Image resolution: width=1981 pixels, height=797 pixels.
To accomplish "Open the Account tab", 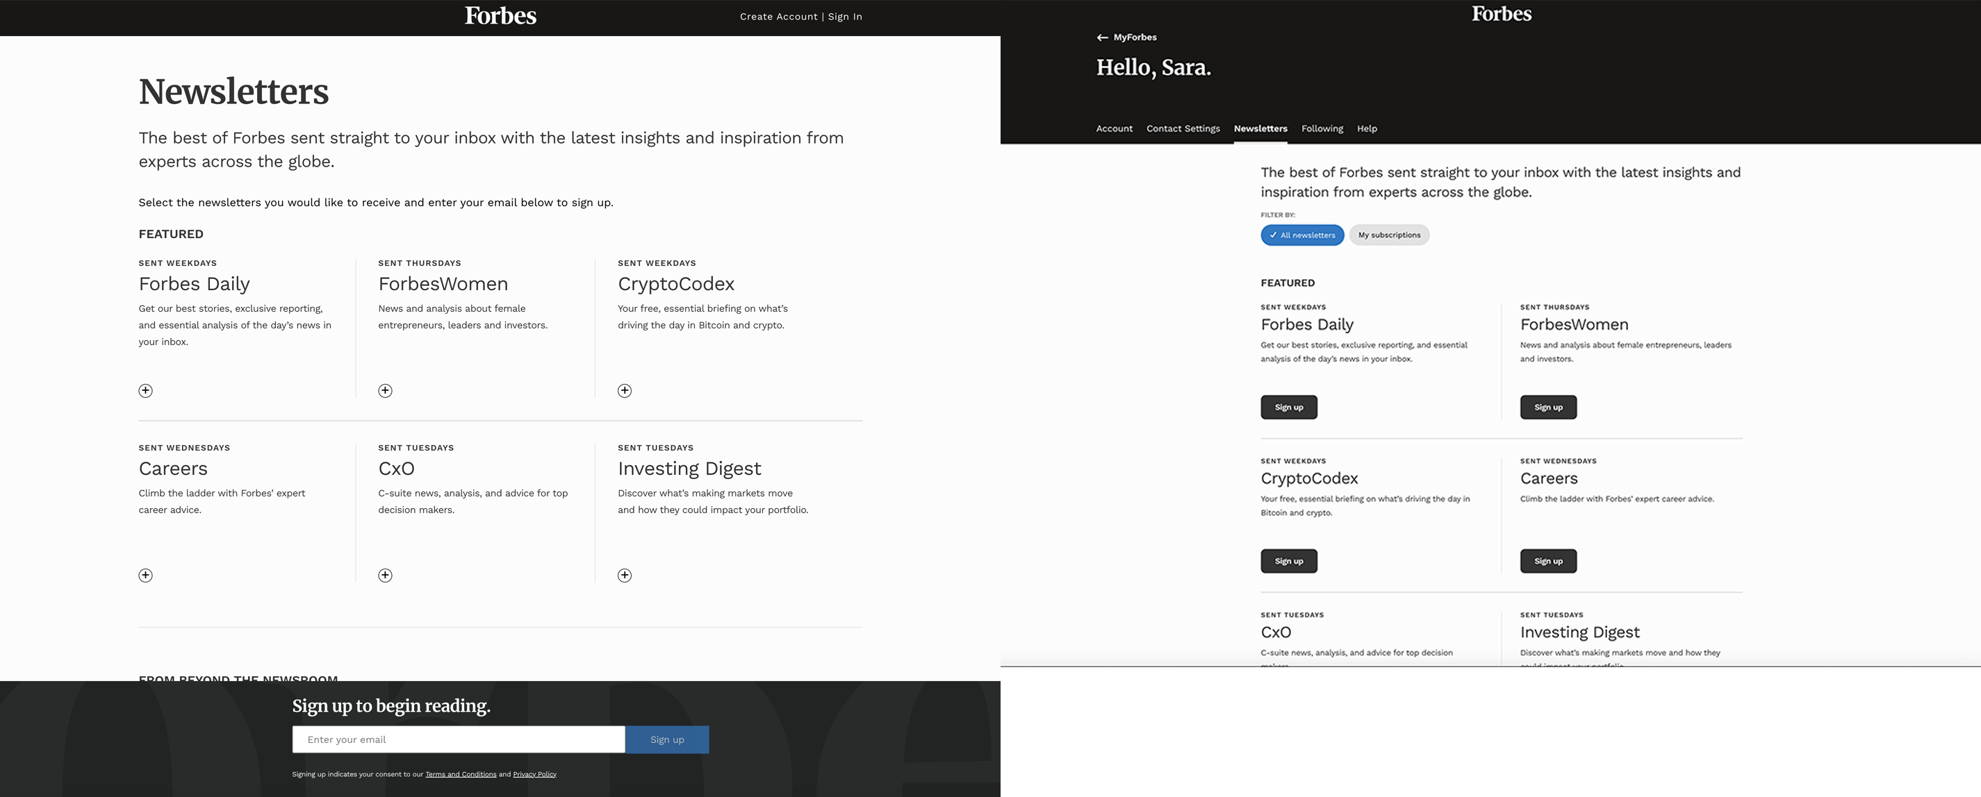I will tap(1114, 128).
